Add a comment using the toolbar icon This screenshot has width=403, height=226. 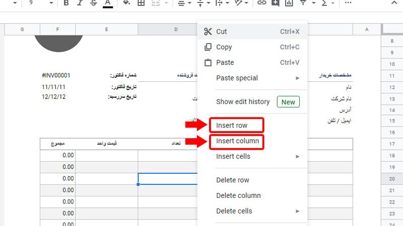tap(275, 4)
